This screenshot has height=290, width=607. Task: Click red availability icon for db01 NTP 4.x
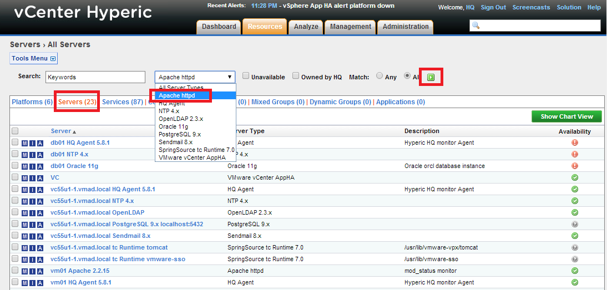574,154
